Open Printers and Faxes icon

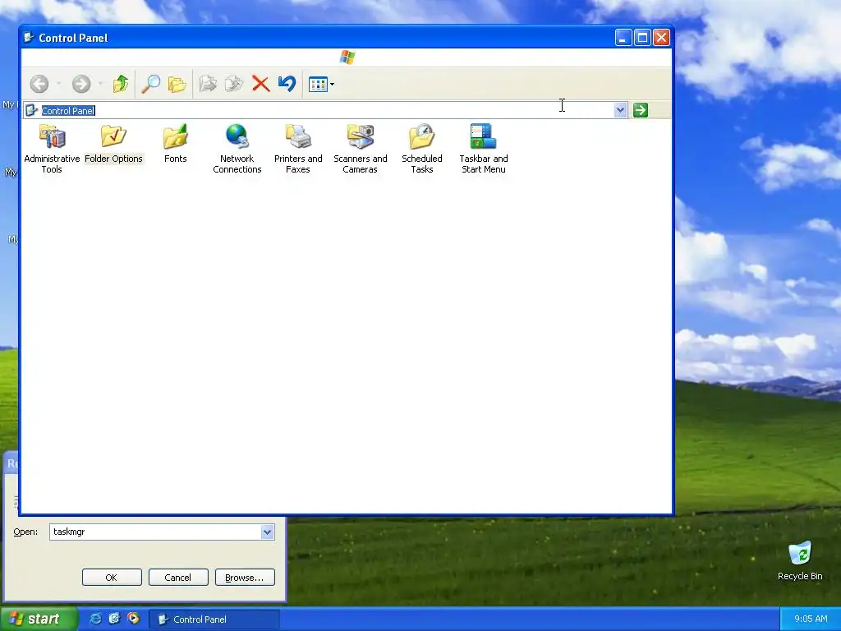(298, 149)
